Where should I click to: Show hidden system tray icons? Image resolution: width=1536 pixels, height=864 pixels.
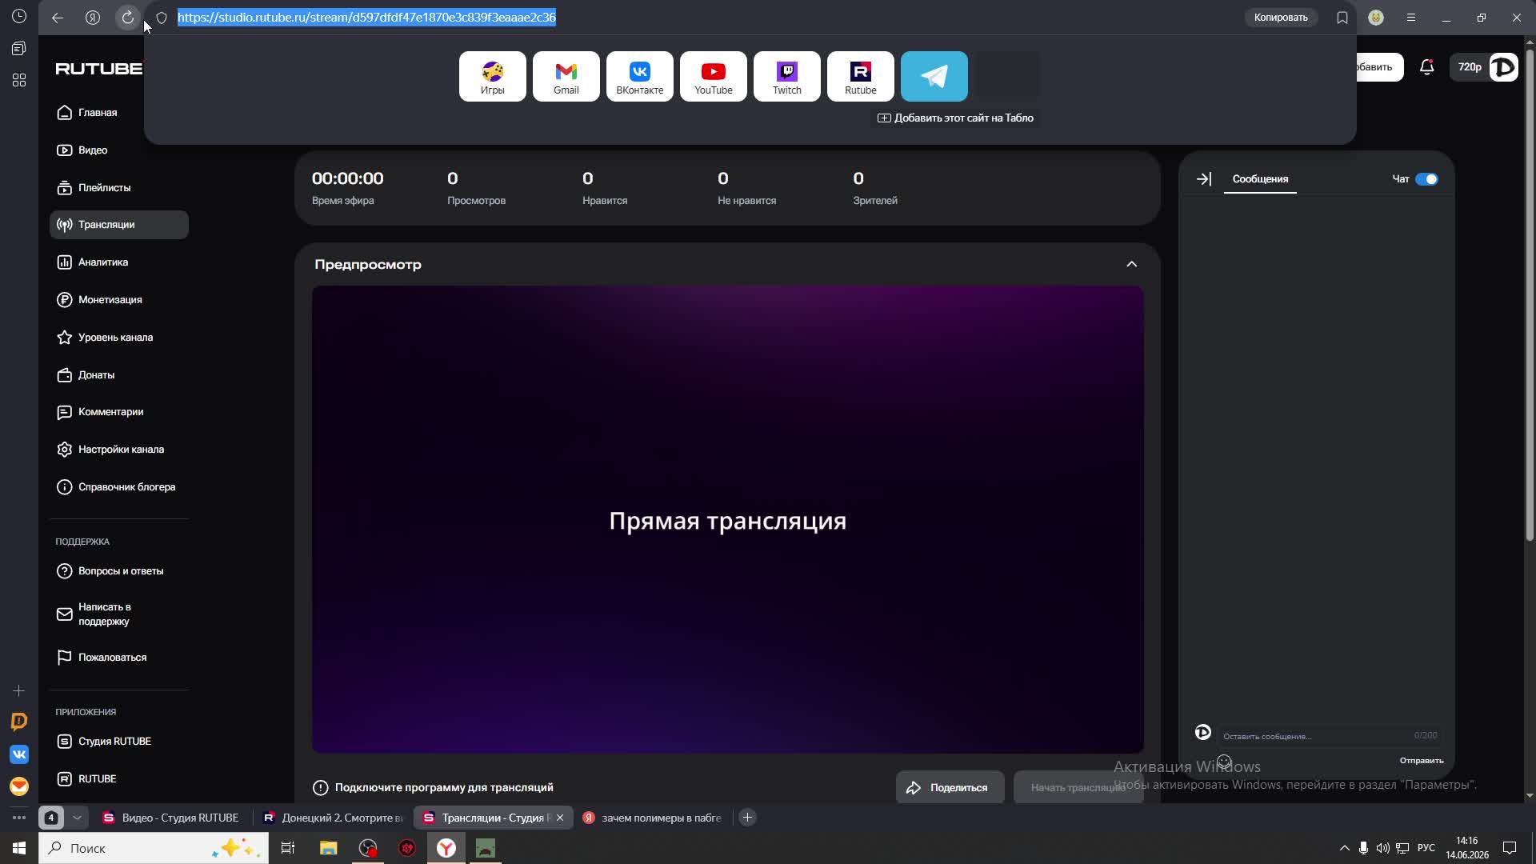tap(1344, 848)
